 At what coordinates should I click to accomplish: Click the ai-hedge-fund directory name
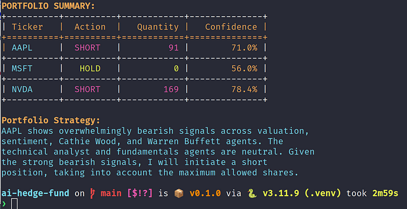click(35, 193)
